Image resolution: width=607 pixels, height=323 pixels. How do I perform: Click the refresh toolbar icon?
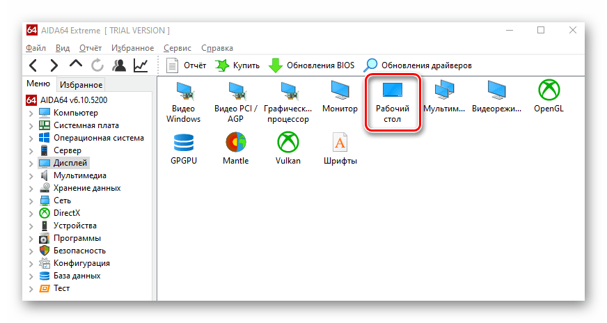coord(97,65)
